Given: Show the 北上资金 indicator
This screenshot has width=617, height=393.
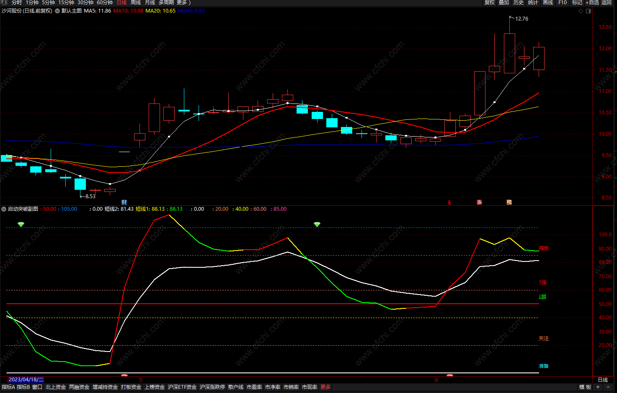Looking at the screenshot, I should click(x=56, y=387).
